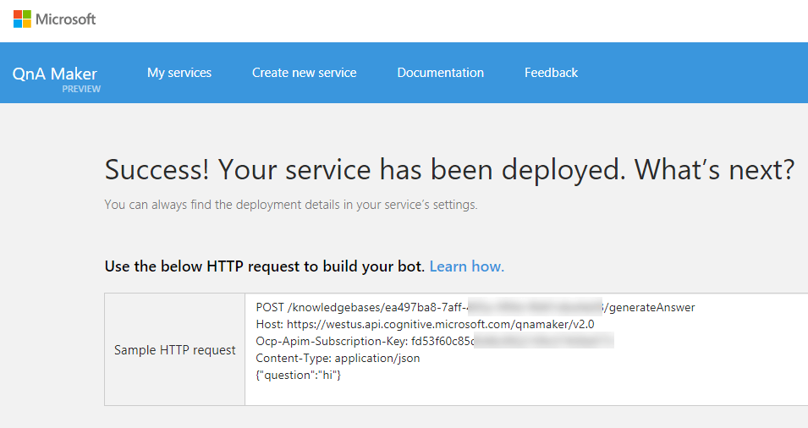Click the blurred subscription key value
The image size is (808, 428).
(x=541, y=341)
